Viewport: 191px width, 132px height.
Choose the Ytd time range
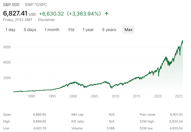71,30
